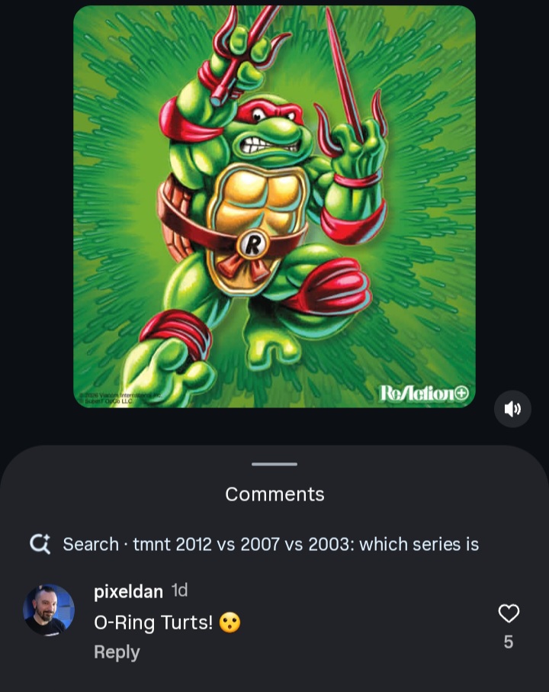Reply to the O-Ring Turts comment
The image size is (549, 692).
(x=117, y=652)
